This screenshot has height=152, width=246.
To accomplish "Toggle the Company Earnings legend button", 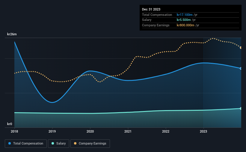I will [90, 144].
